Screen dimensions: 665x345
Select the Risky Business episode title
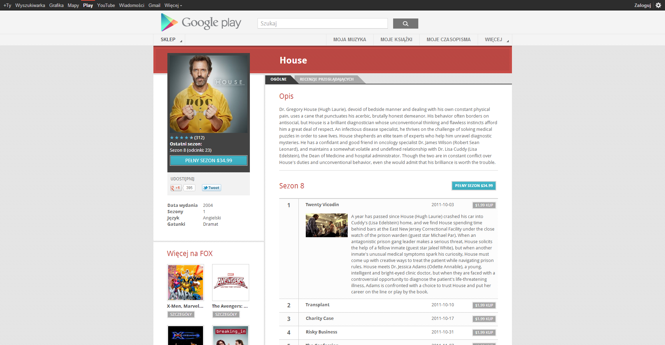point(321,332)
